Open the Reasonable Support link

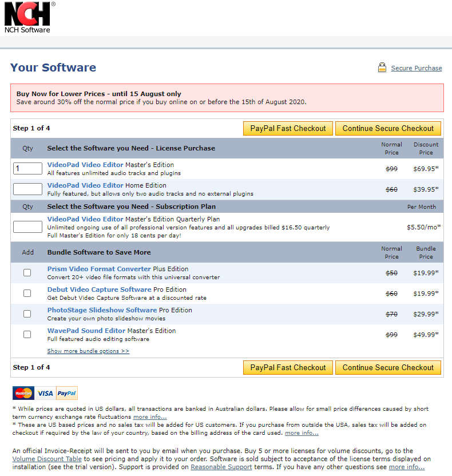click(221, 467)
